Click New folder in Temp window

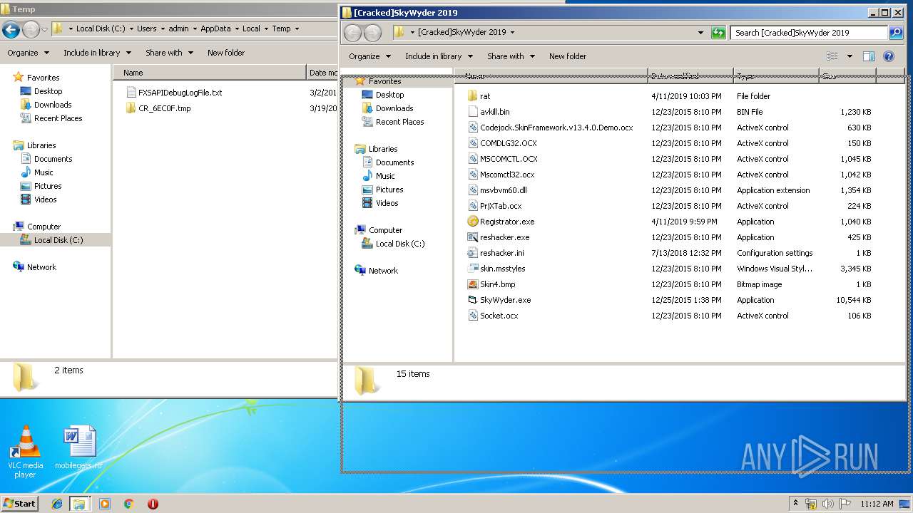coord(226,53)
